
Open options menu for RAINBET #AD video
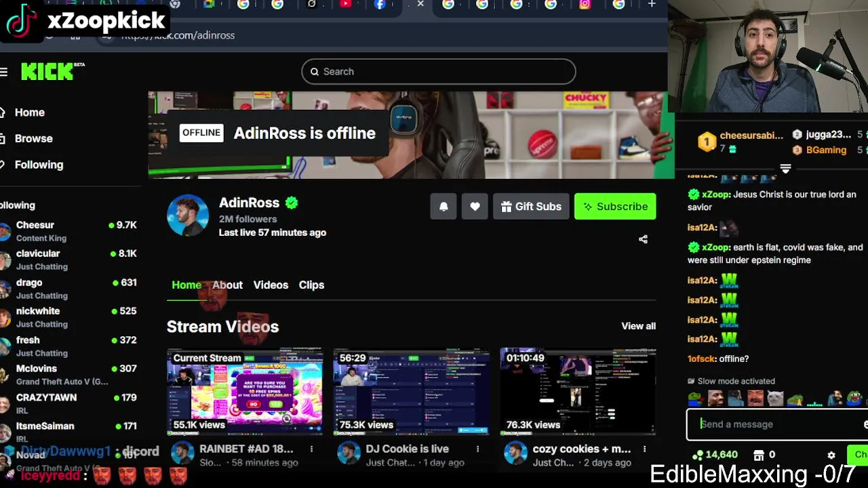[x=311, y=449]
